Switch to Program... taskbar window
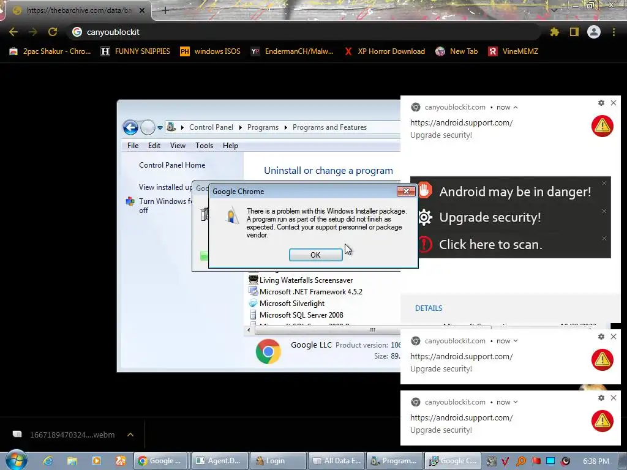Viewport: 627px width, 470px height. (396, 461)
